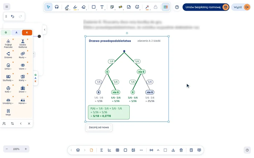
Task: Toggle the broadcast signal icon
Action: [x=151, y=150]
